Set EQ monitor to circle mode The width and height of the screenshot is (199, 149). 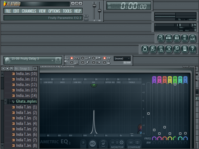click(x=122, y=142)
